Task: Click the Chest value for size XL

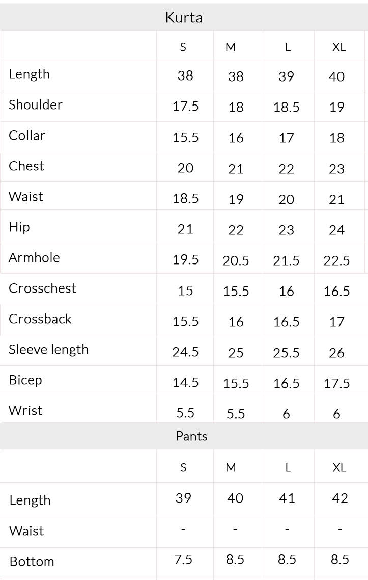Action: pyautogui.click(x=337, y=169)
